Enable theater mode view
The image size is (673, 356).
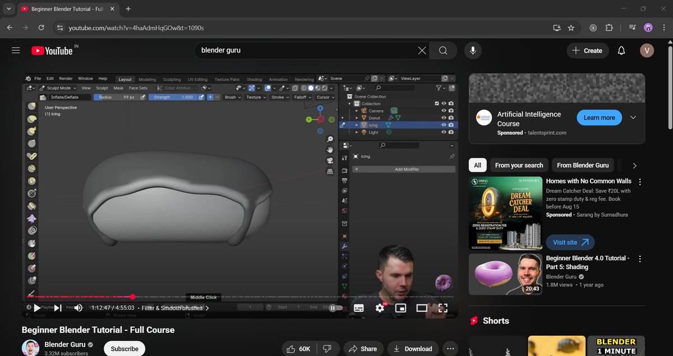pos(422,308)
